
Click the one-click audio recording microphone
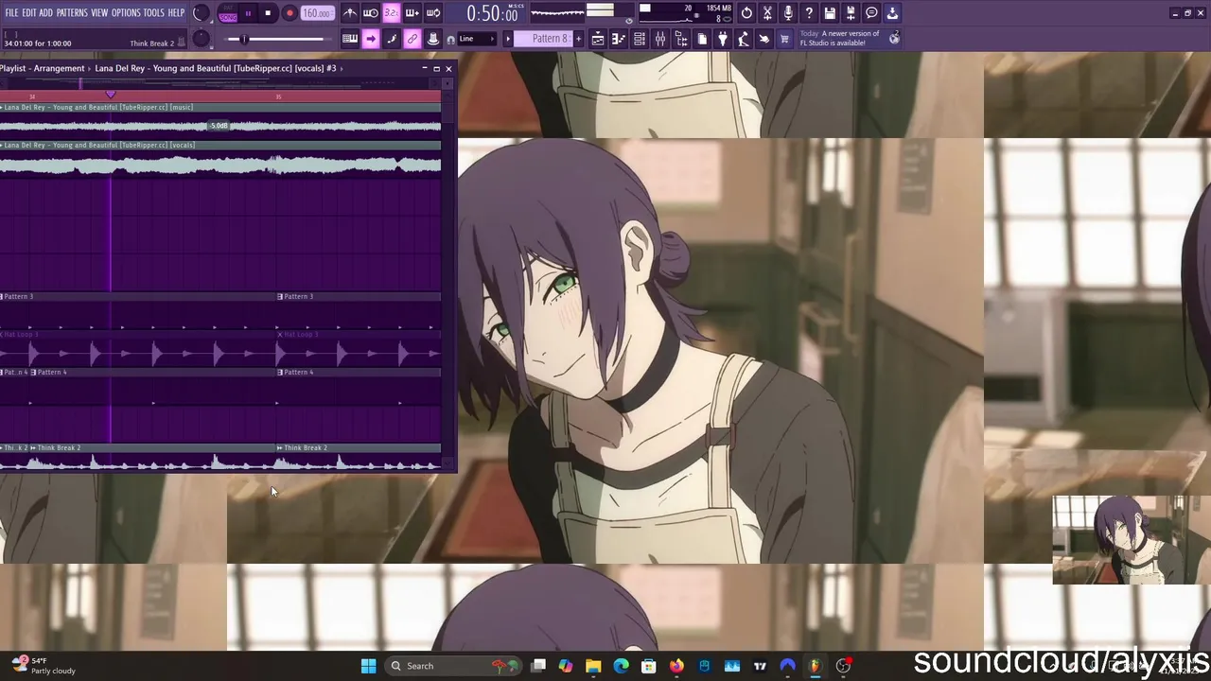tap(788, 13)
